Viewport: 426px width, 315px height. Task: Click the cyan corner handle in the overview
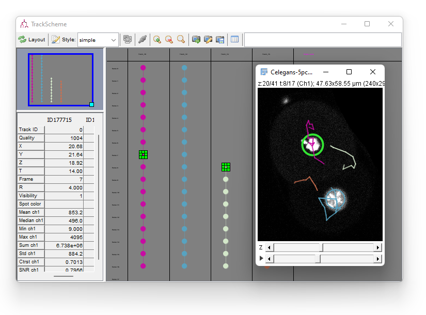[92, 105]
